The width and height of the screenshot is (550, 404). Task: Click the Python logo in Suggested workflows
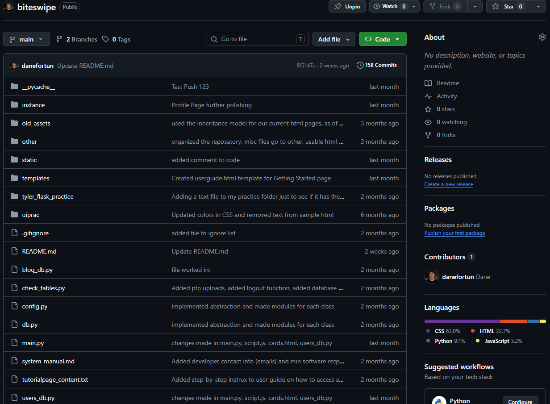tap(439, 400)
